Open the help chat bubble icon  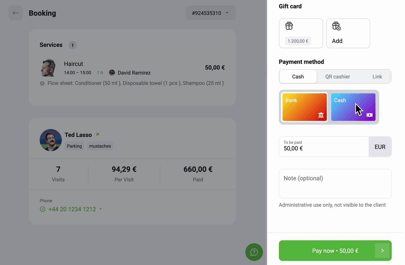point(254,252)
